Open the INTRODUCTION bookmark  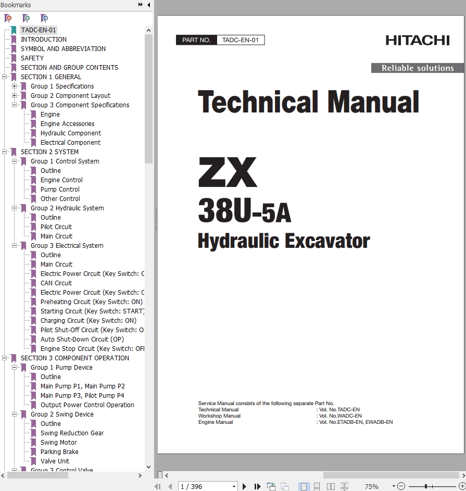(44, 40)
